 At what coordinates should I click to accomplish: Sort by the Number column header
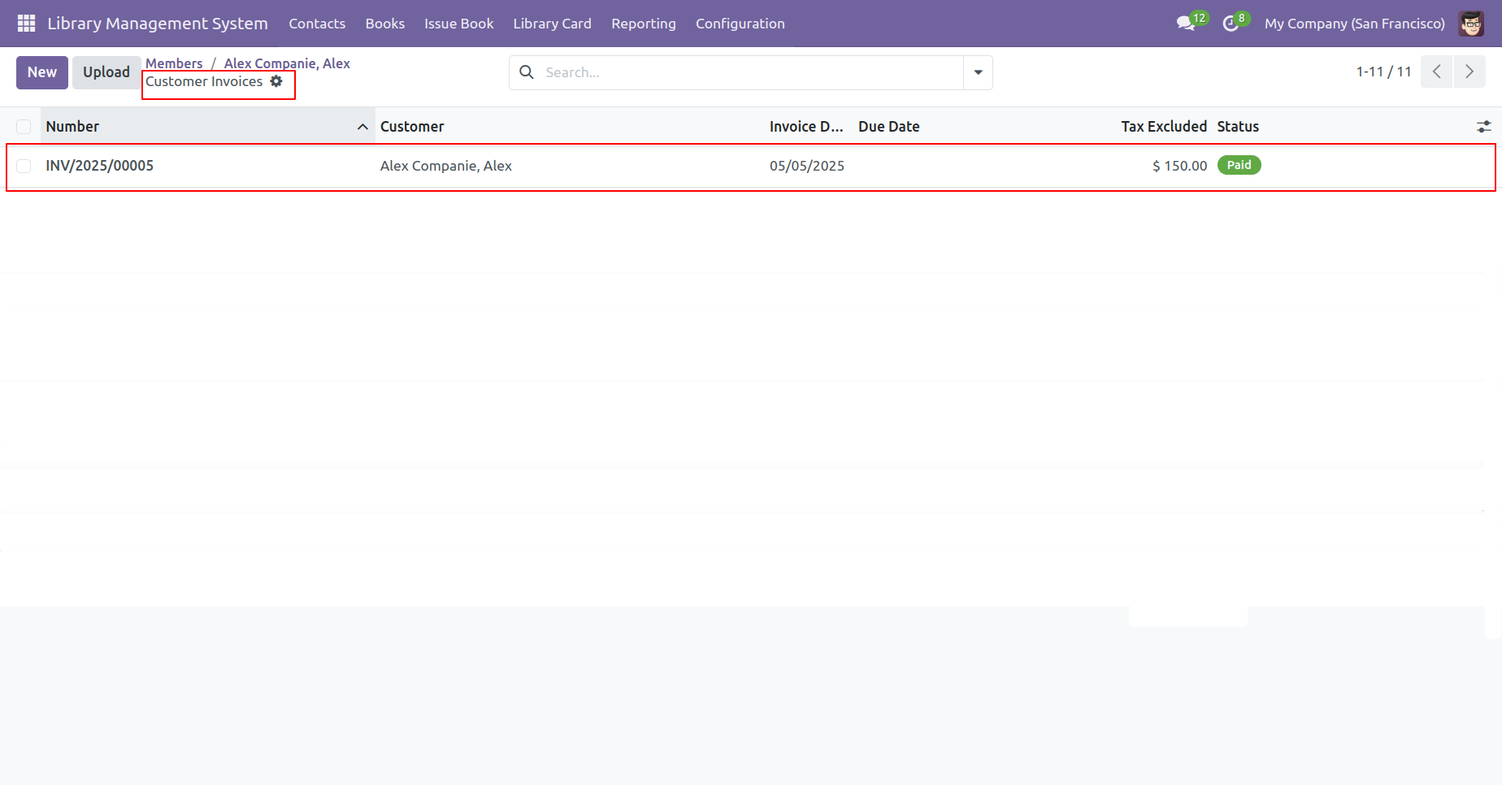pos(72,127)
